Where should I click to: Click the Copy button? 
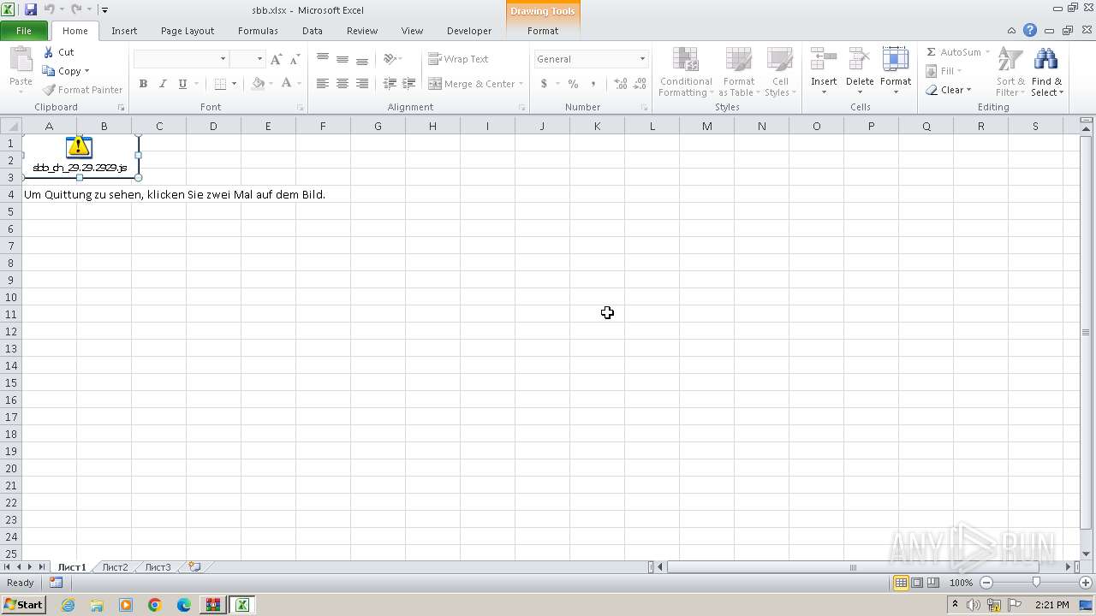[x=65, y=71]
